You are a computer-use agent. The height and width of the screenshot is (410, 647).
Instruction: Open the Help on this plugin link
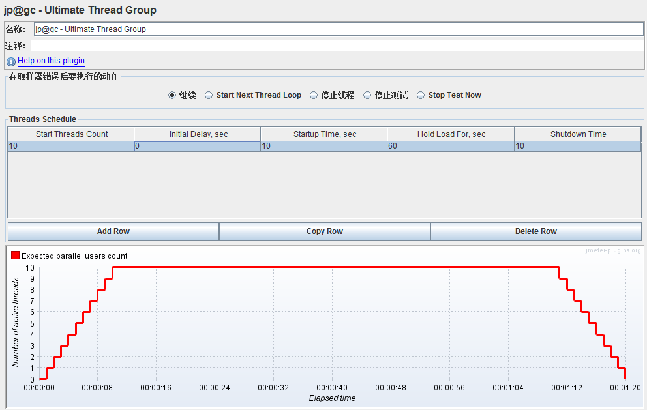point(51,61)
